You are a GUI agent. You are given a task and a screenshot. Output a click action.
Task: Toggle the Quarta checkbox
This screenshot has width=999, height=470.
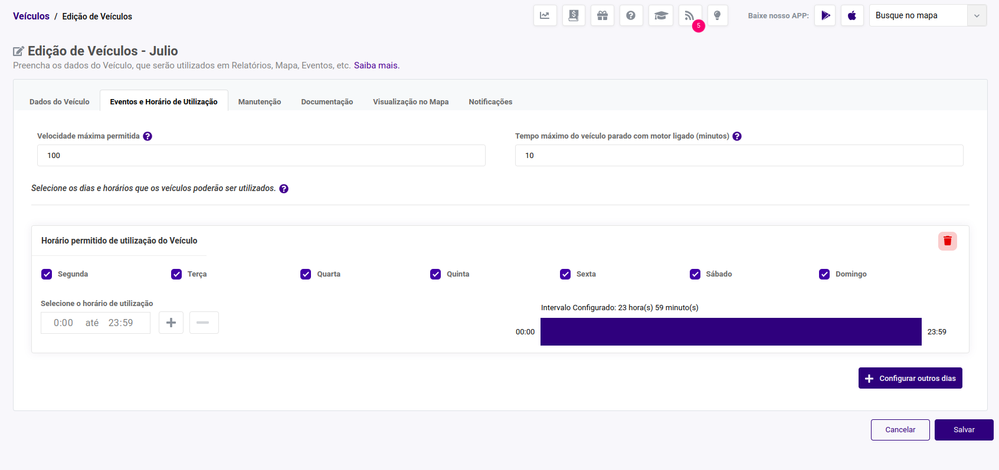click(x=306, y=274)
